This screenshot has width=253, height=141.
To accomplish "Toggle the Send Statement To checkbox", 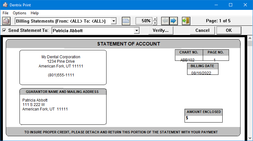I will click(4, 31).
